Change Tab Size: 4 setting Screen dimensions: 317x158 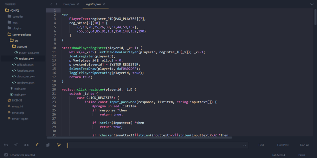click(x=278, y=155)
